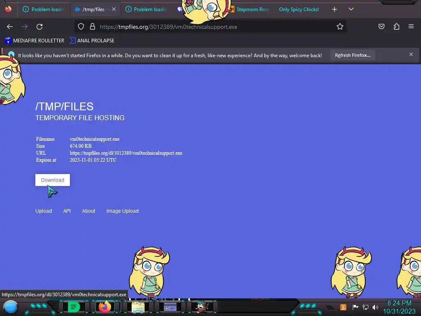Open the Start orb on the taskbar

11,307
